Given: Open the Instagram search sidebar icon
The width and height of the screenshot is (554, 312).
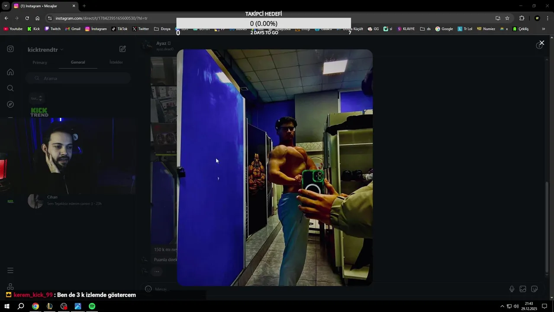Looking at the screenshot, I should point(10,88).
